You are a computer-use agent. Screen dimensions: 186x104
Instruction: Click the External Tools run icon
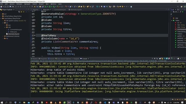click(58, 7)
